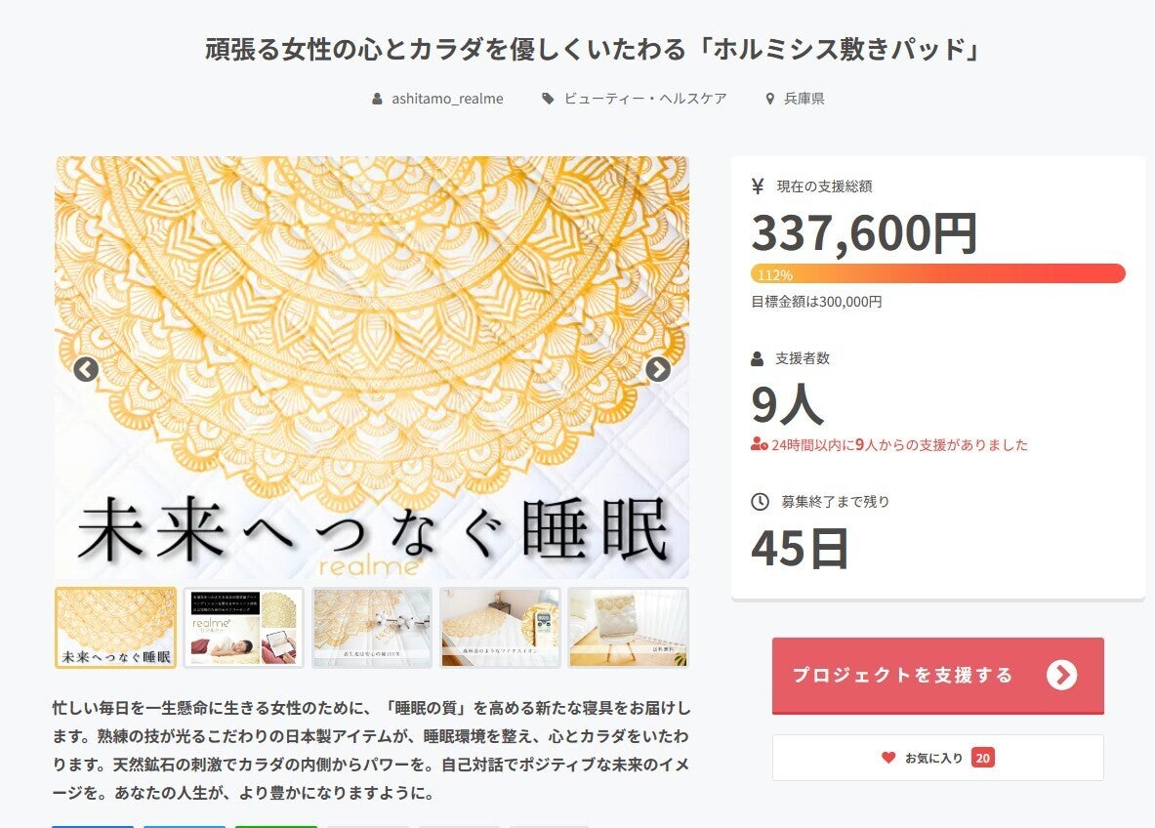Click the user icon beside ashitamo_realme
Viewport: 1155px width, 828px height.
[x=378, y=99]
